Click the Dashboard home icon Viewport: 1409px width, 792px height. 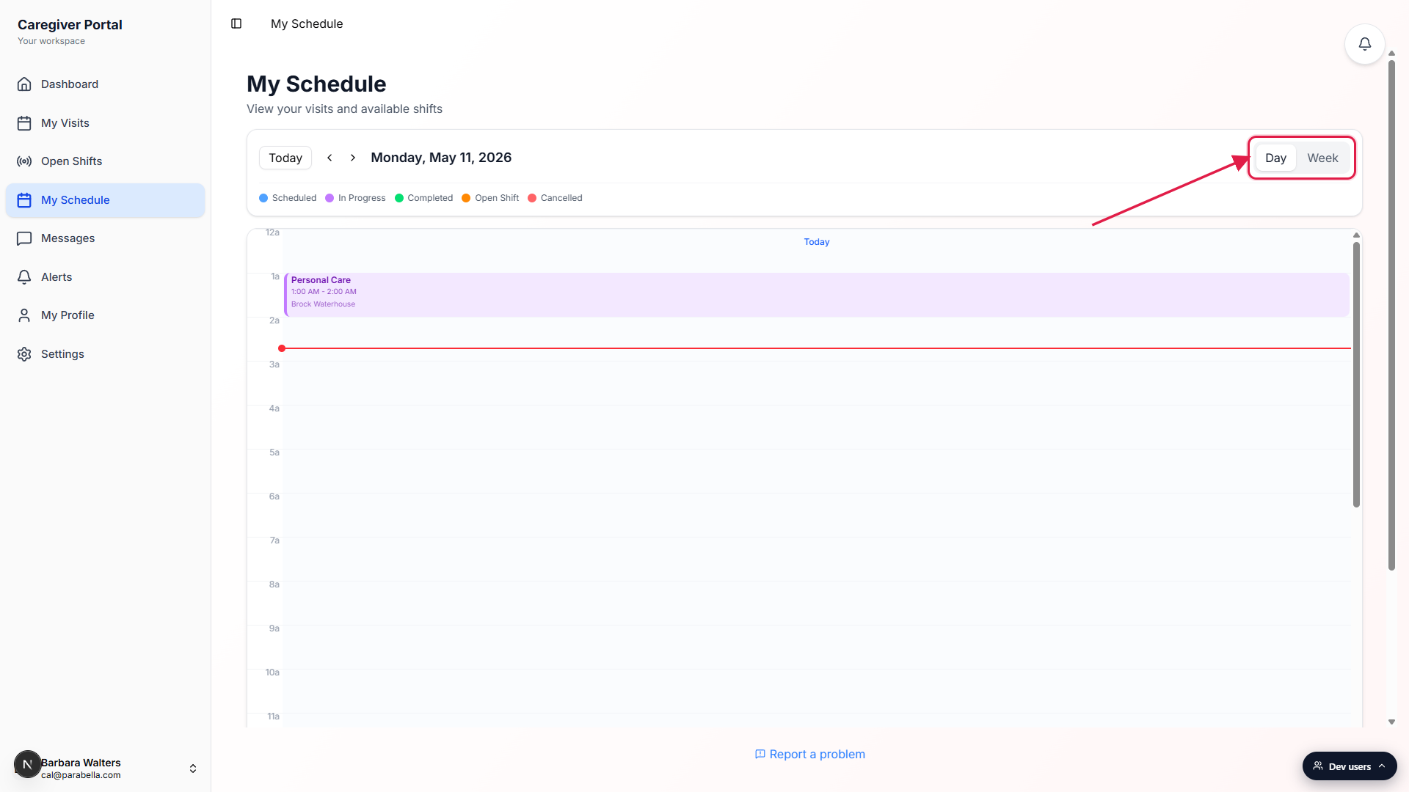click(x=24, y=84)
